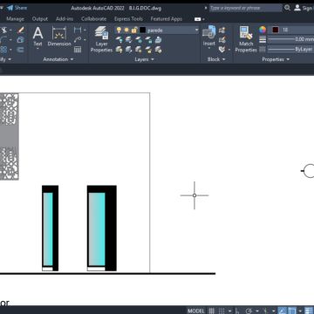Click the fourth layer tool in Layers bottom row

pyautogui.click(x=148, y=50)
